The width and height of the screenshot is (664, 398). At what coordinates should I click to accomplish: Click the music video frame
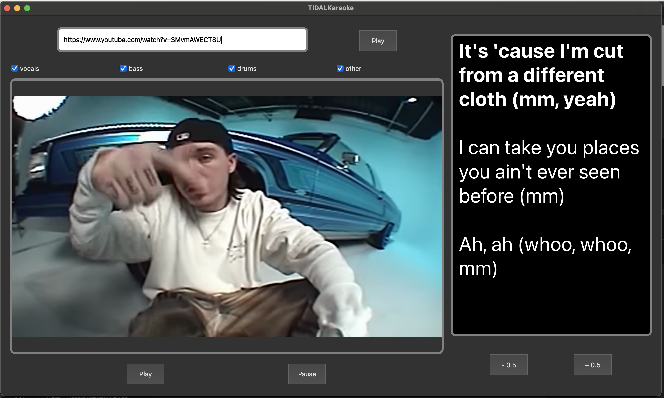(227, 216)
